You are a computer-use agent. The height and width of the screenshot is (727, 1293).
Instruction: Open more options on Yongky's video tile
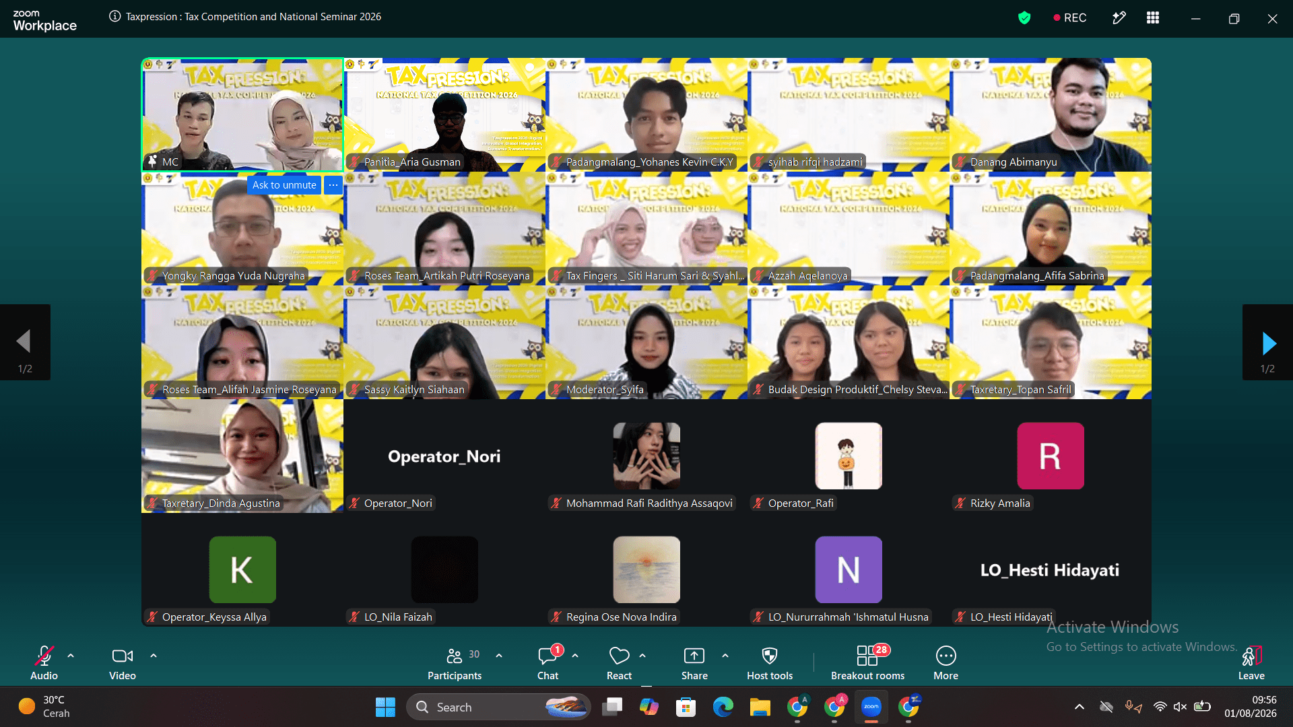tap(333, 185)
